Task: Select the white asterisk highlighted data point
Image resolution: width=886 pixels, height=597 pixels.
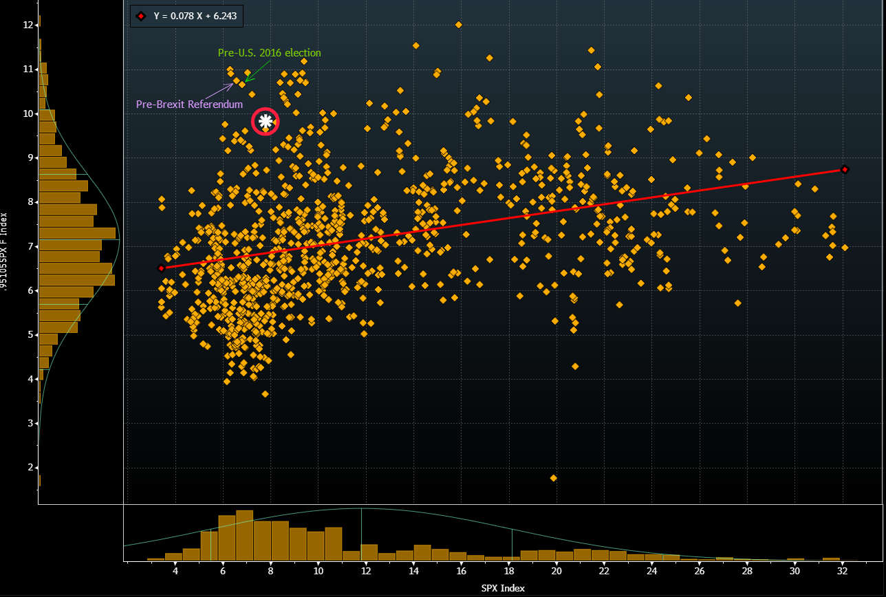Action: click(266, 121)
